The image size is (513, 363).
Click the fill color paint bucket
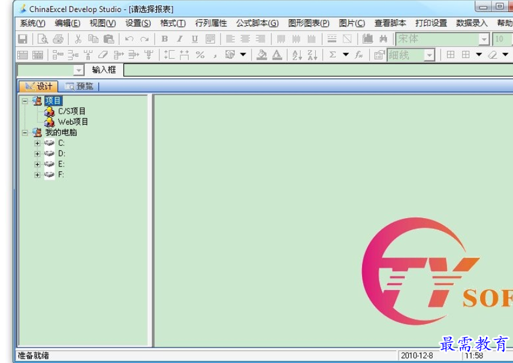click(x=262, y=55)
